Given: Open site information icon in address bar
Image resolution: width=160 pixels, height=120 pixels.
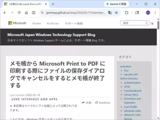Looking at the screenshot, I should [42, 13].
